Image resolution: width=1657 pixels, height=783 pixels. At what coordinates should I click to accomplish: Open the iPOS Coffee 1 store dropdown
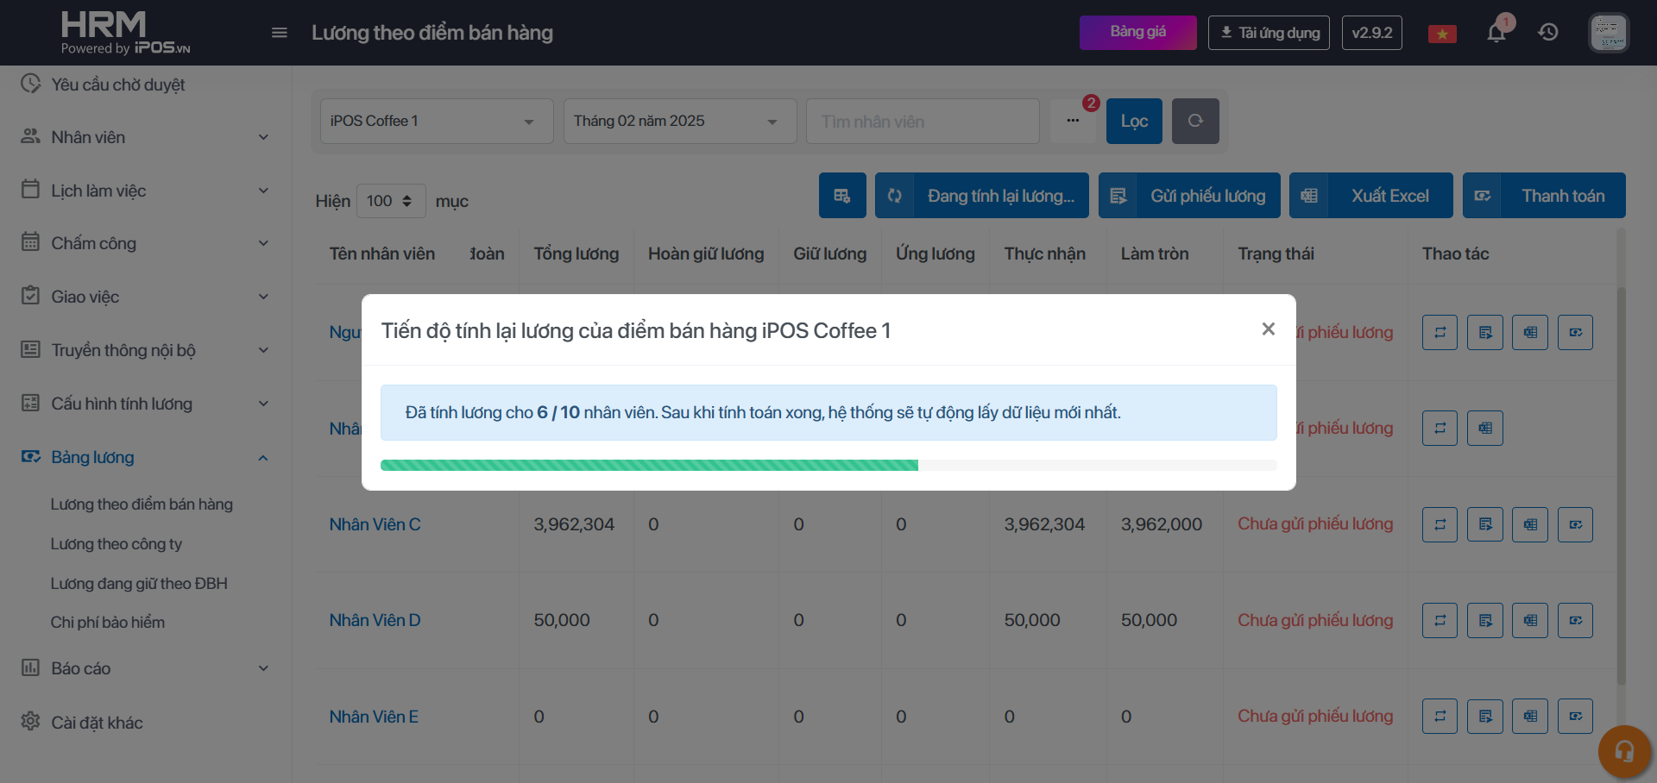click(436, 121)
